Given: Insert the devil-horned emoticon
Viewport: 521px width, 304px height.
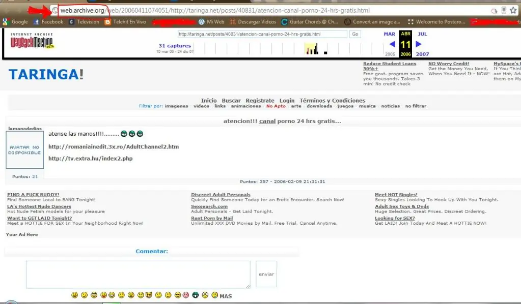Looking at the screenshot, I should pyautogui.click(x=149, y=295).
